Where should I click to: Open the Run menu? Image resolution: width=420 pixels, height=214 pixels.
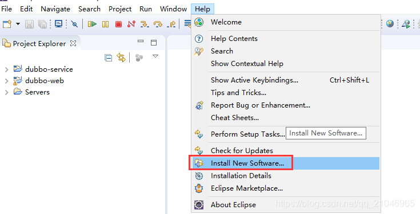pos(146,9)
